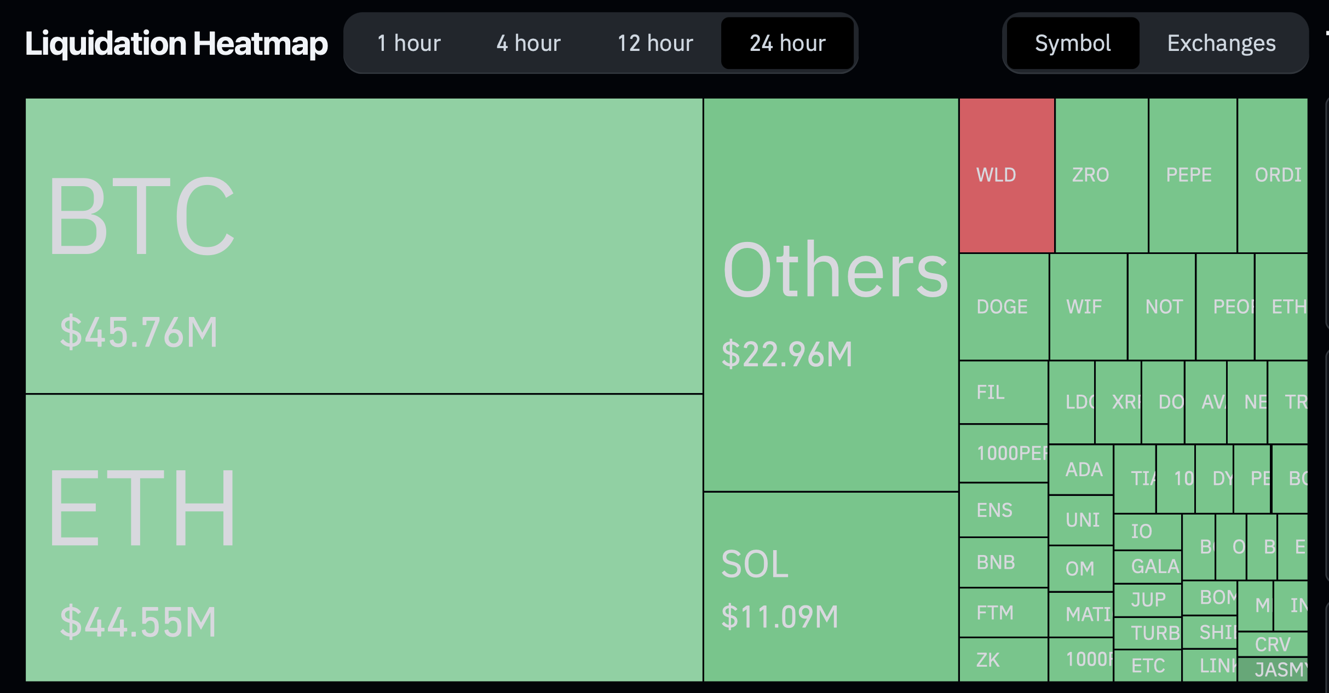Select the WIF liquidation cell
The image size is (1329, 693).
pyautogui.click(x=1080, y=305)
